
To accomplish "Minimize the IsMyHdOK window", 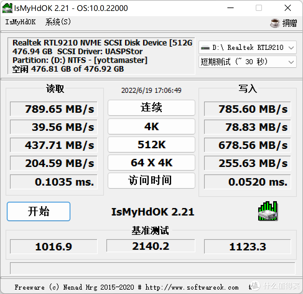I will tap(230, 8).
